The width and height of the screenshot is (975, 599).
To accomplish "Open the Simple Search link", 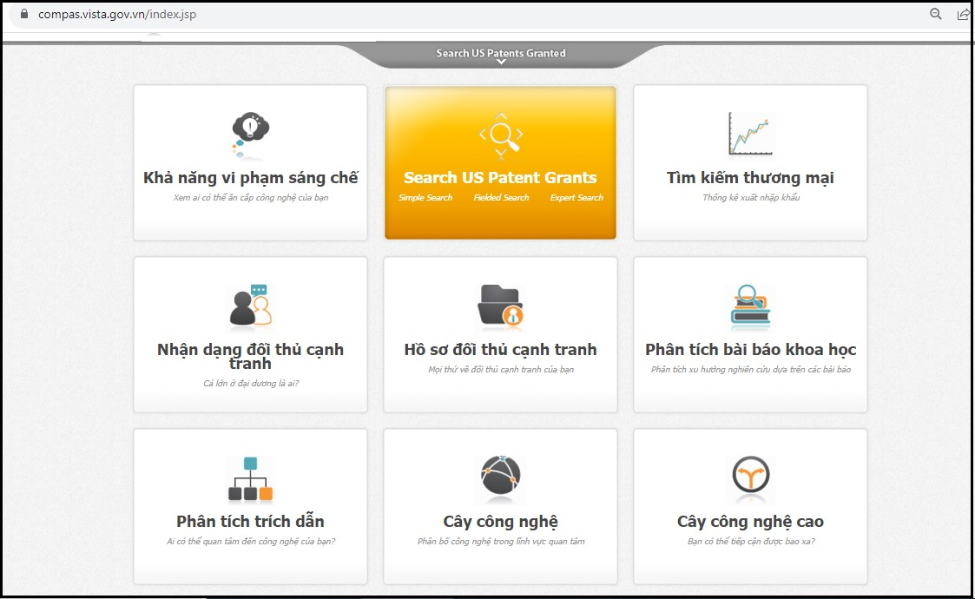I will coord(425,198).
